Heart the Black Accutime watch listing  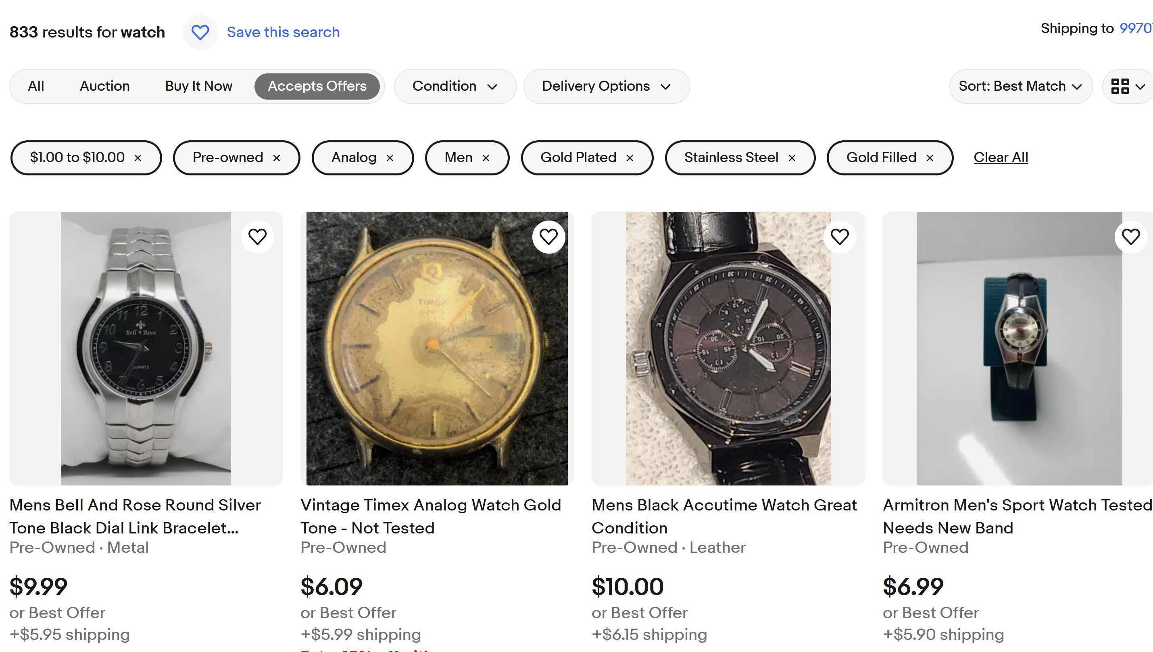840,236
